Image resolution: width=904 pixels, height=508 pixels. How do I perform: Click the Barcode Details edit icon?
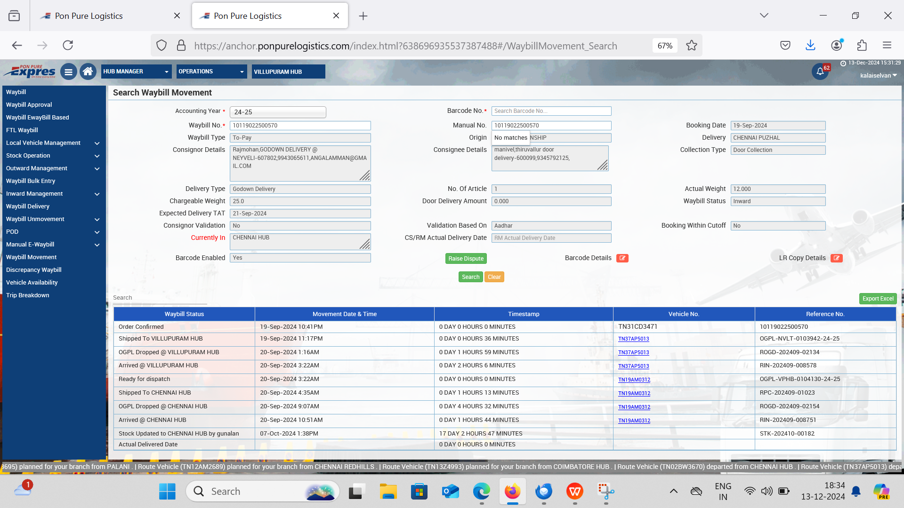pos(622,258)
